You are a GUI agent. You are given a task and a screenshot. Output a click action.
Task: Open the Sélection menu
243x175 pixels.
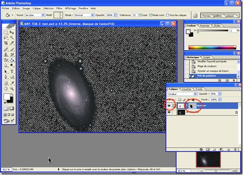pos(49,8)
